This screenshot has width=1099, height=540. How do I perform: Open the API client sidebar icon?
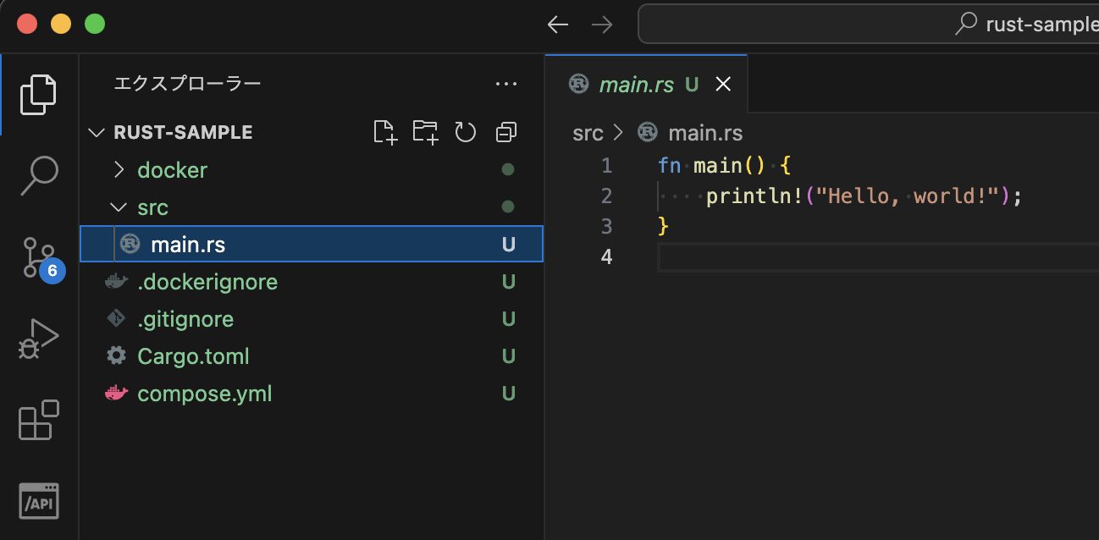coord(39,501)
